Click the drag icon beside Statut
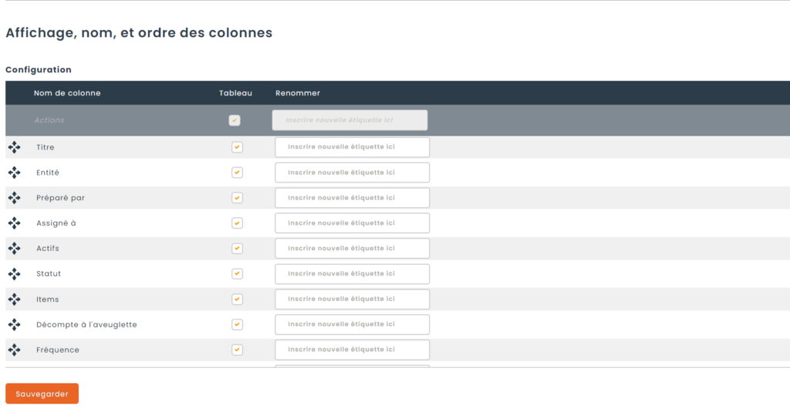The image size is (790, 408). click(14, 274)
